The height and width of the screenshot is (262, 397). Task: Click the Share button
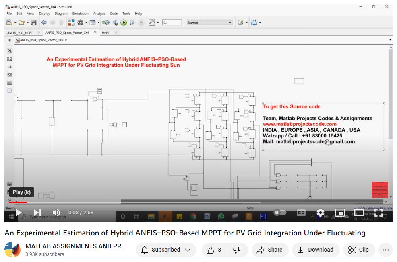click(x=270, y=250)
